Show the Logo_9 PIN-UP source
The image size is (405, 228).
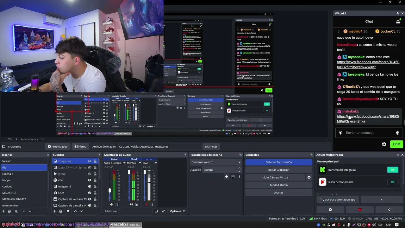tap(90, 168)
